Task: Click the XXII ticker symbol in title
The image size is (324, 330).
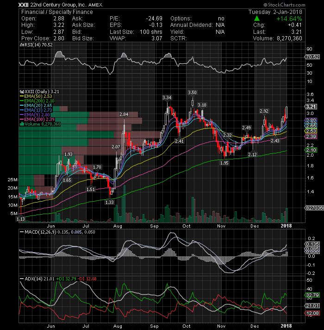Action: [x=23, y=5]
